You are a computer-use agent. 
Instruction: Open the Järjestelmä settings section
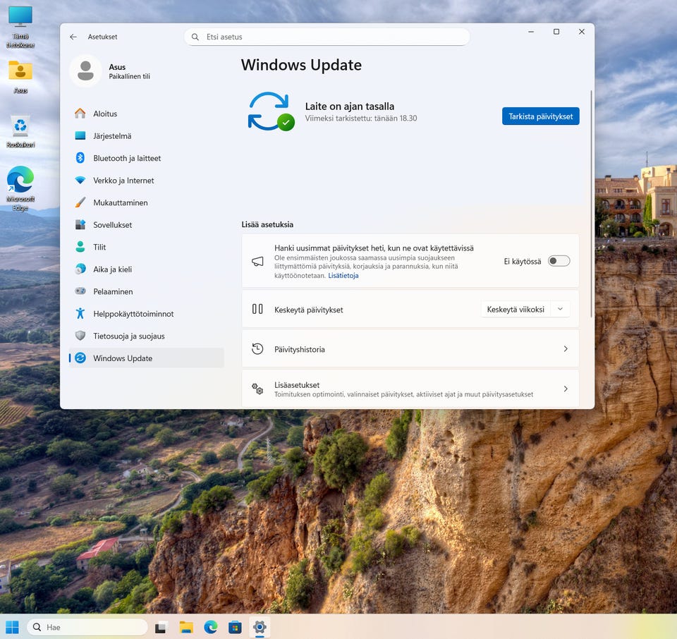[x=147, y=136]
